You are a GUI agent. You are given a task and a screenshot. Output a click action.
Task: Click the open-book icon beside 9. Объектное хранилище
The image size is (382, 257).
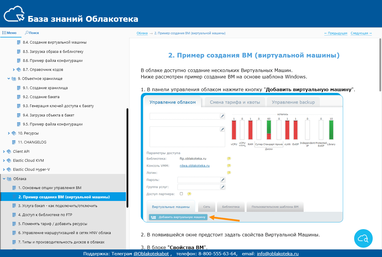tap(14, 79)
